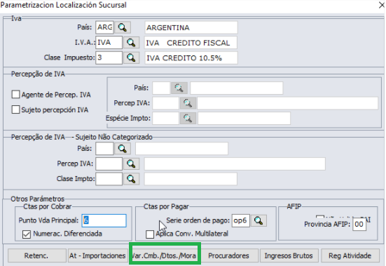
Task: Close the Parametrizacion Localización Sucursal window
Action: tap(381, 5)
